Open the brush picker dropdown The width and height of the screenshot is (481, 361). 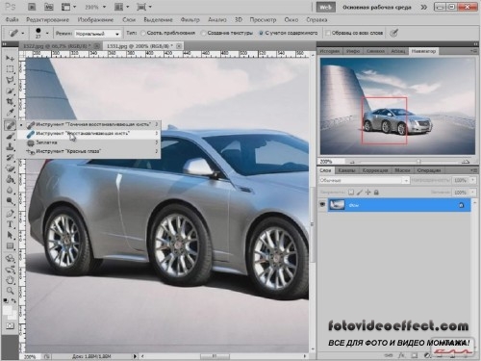pyautogui.click(x=47, y=33)
